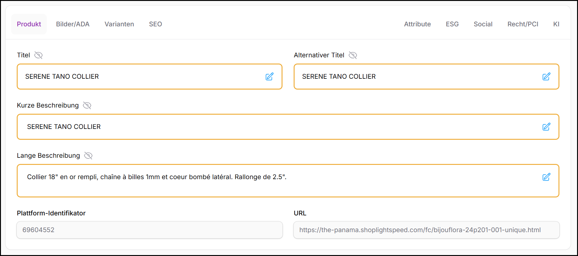Open the KI tab

[x=556, y=24]
